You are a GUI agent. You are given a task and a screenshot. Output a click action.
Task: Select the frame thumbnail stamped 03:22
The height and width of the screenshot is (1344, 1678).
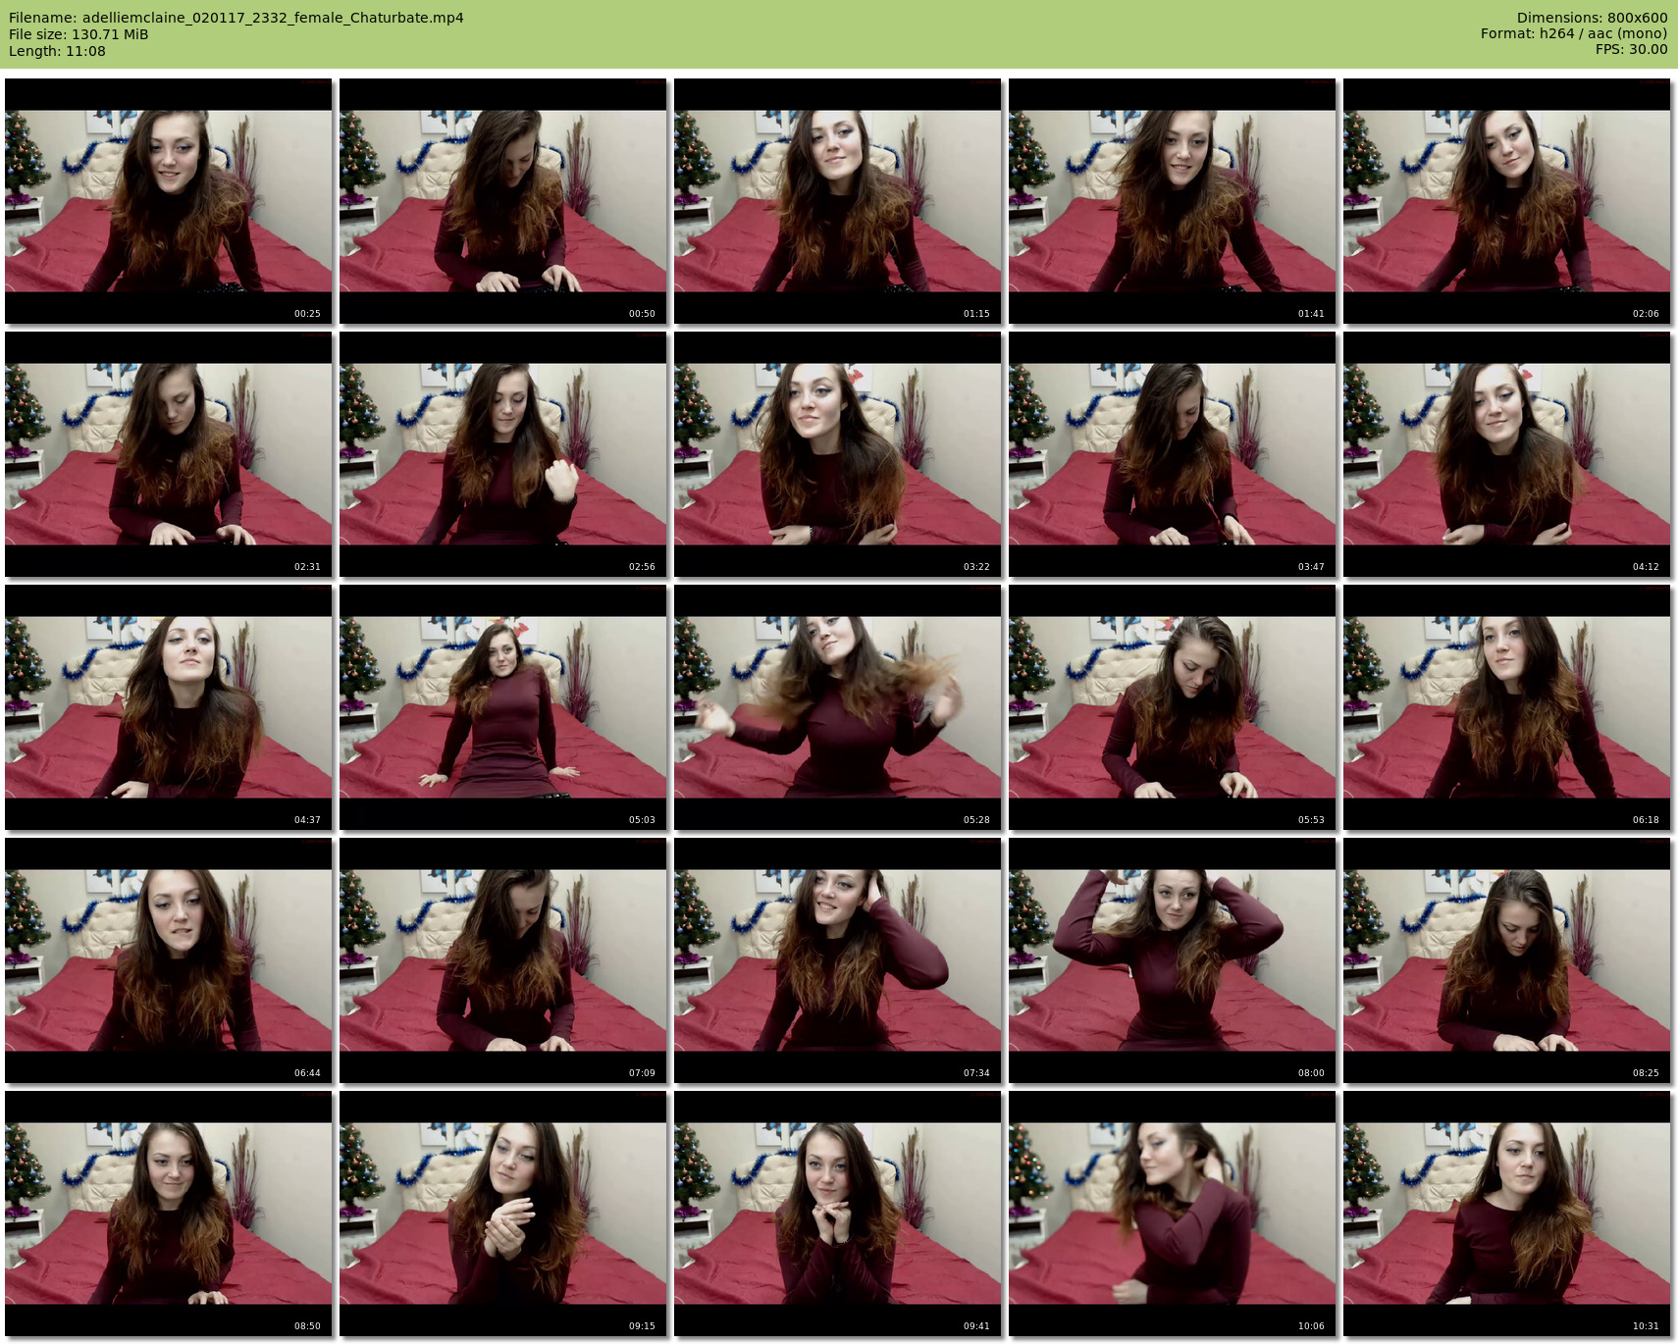[838, 454]
